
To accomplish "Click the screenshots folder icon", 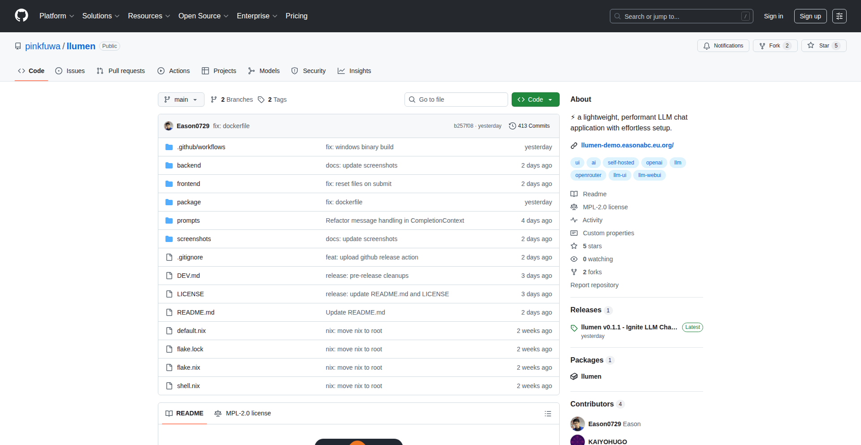I will click(x=169, y=239).
